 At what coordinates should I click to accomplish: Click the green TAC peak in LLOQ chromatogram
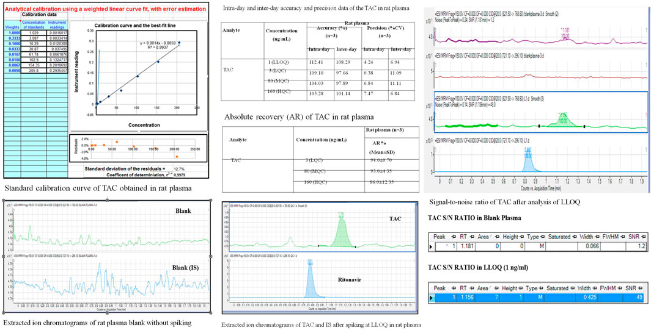coord(342,232)
